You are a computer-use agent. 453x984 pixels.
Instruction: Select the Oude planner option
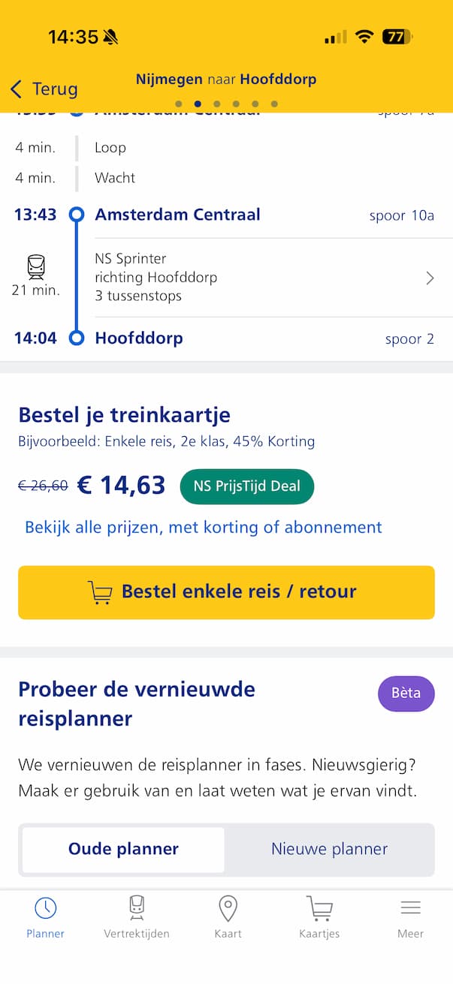click(122, 849)
